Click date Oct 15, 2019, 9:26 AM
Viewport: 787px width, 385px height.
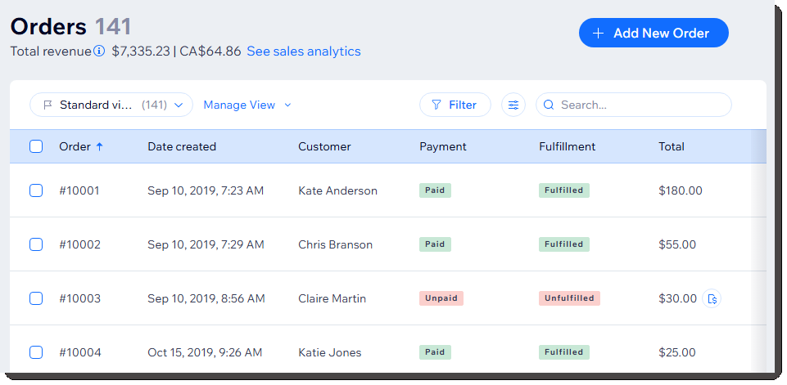click(x=205, y=352)
